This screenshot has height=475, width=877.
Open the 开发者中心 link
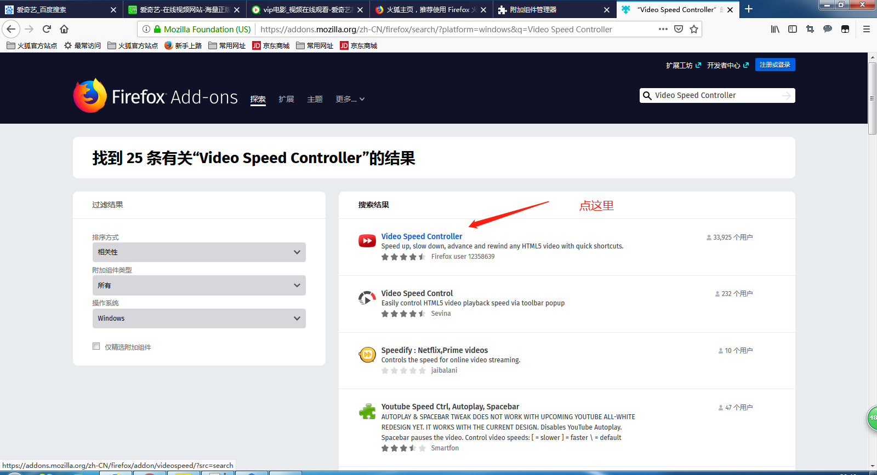click(x=728, y=65)
